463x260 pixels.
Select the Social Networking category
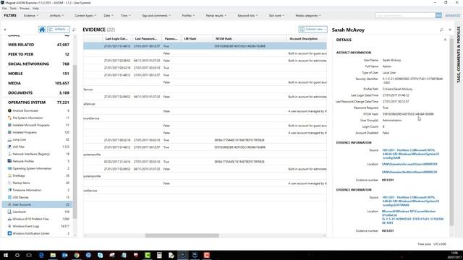pyautogui.click(x=38, y=64)
